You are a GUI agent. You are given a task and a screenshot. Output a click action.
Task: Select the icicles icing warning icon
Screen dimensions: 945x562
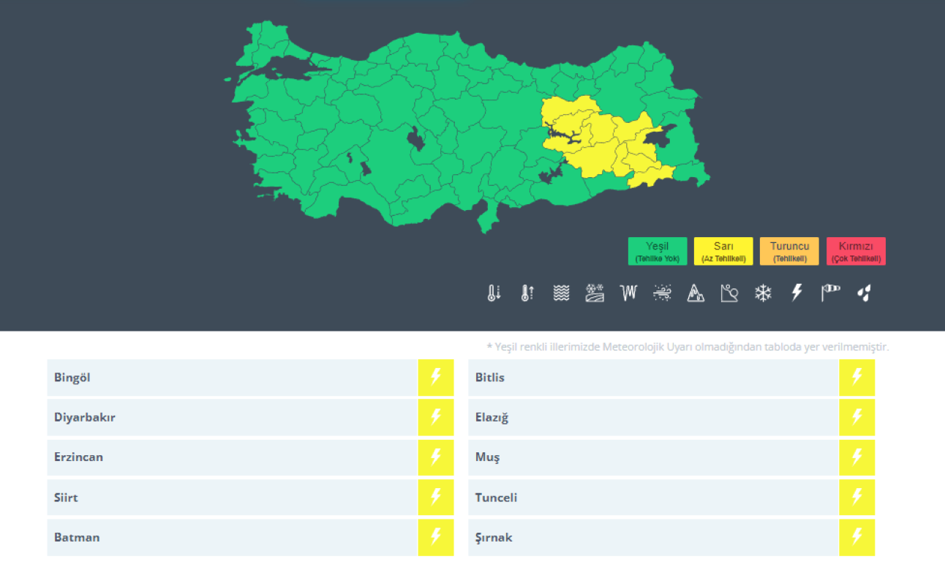coord(628,293)
